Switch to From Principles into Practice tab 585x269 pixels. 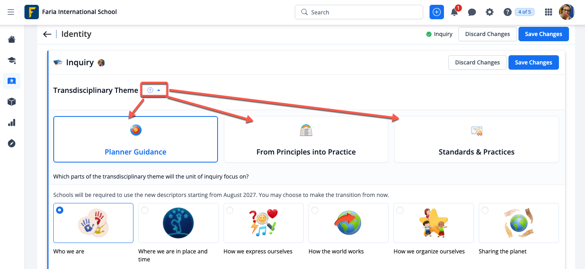[306, 139]
